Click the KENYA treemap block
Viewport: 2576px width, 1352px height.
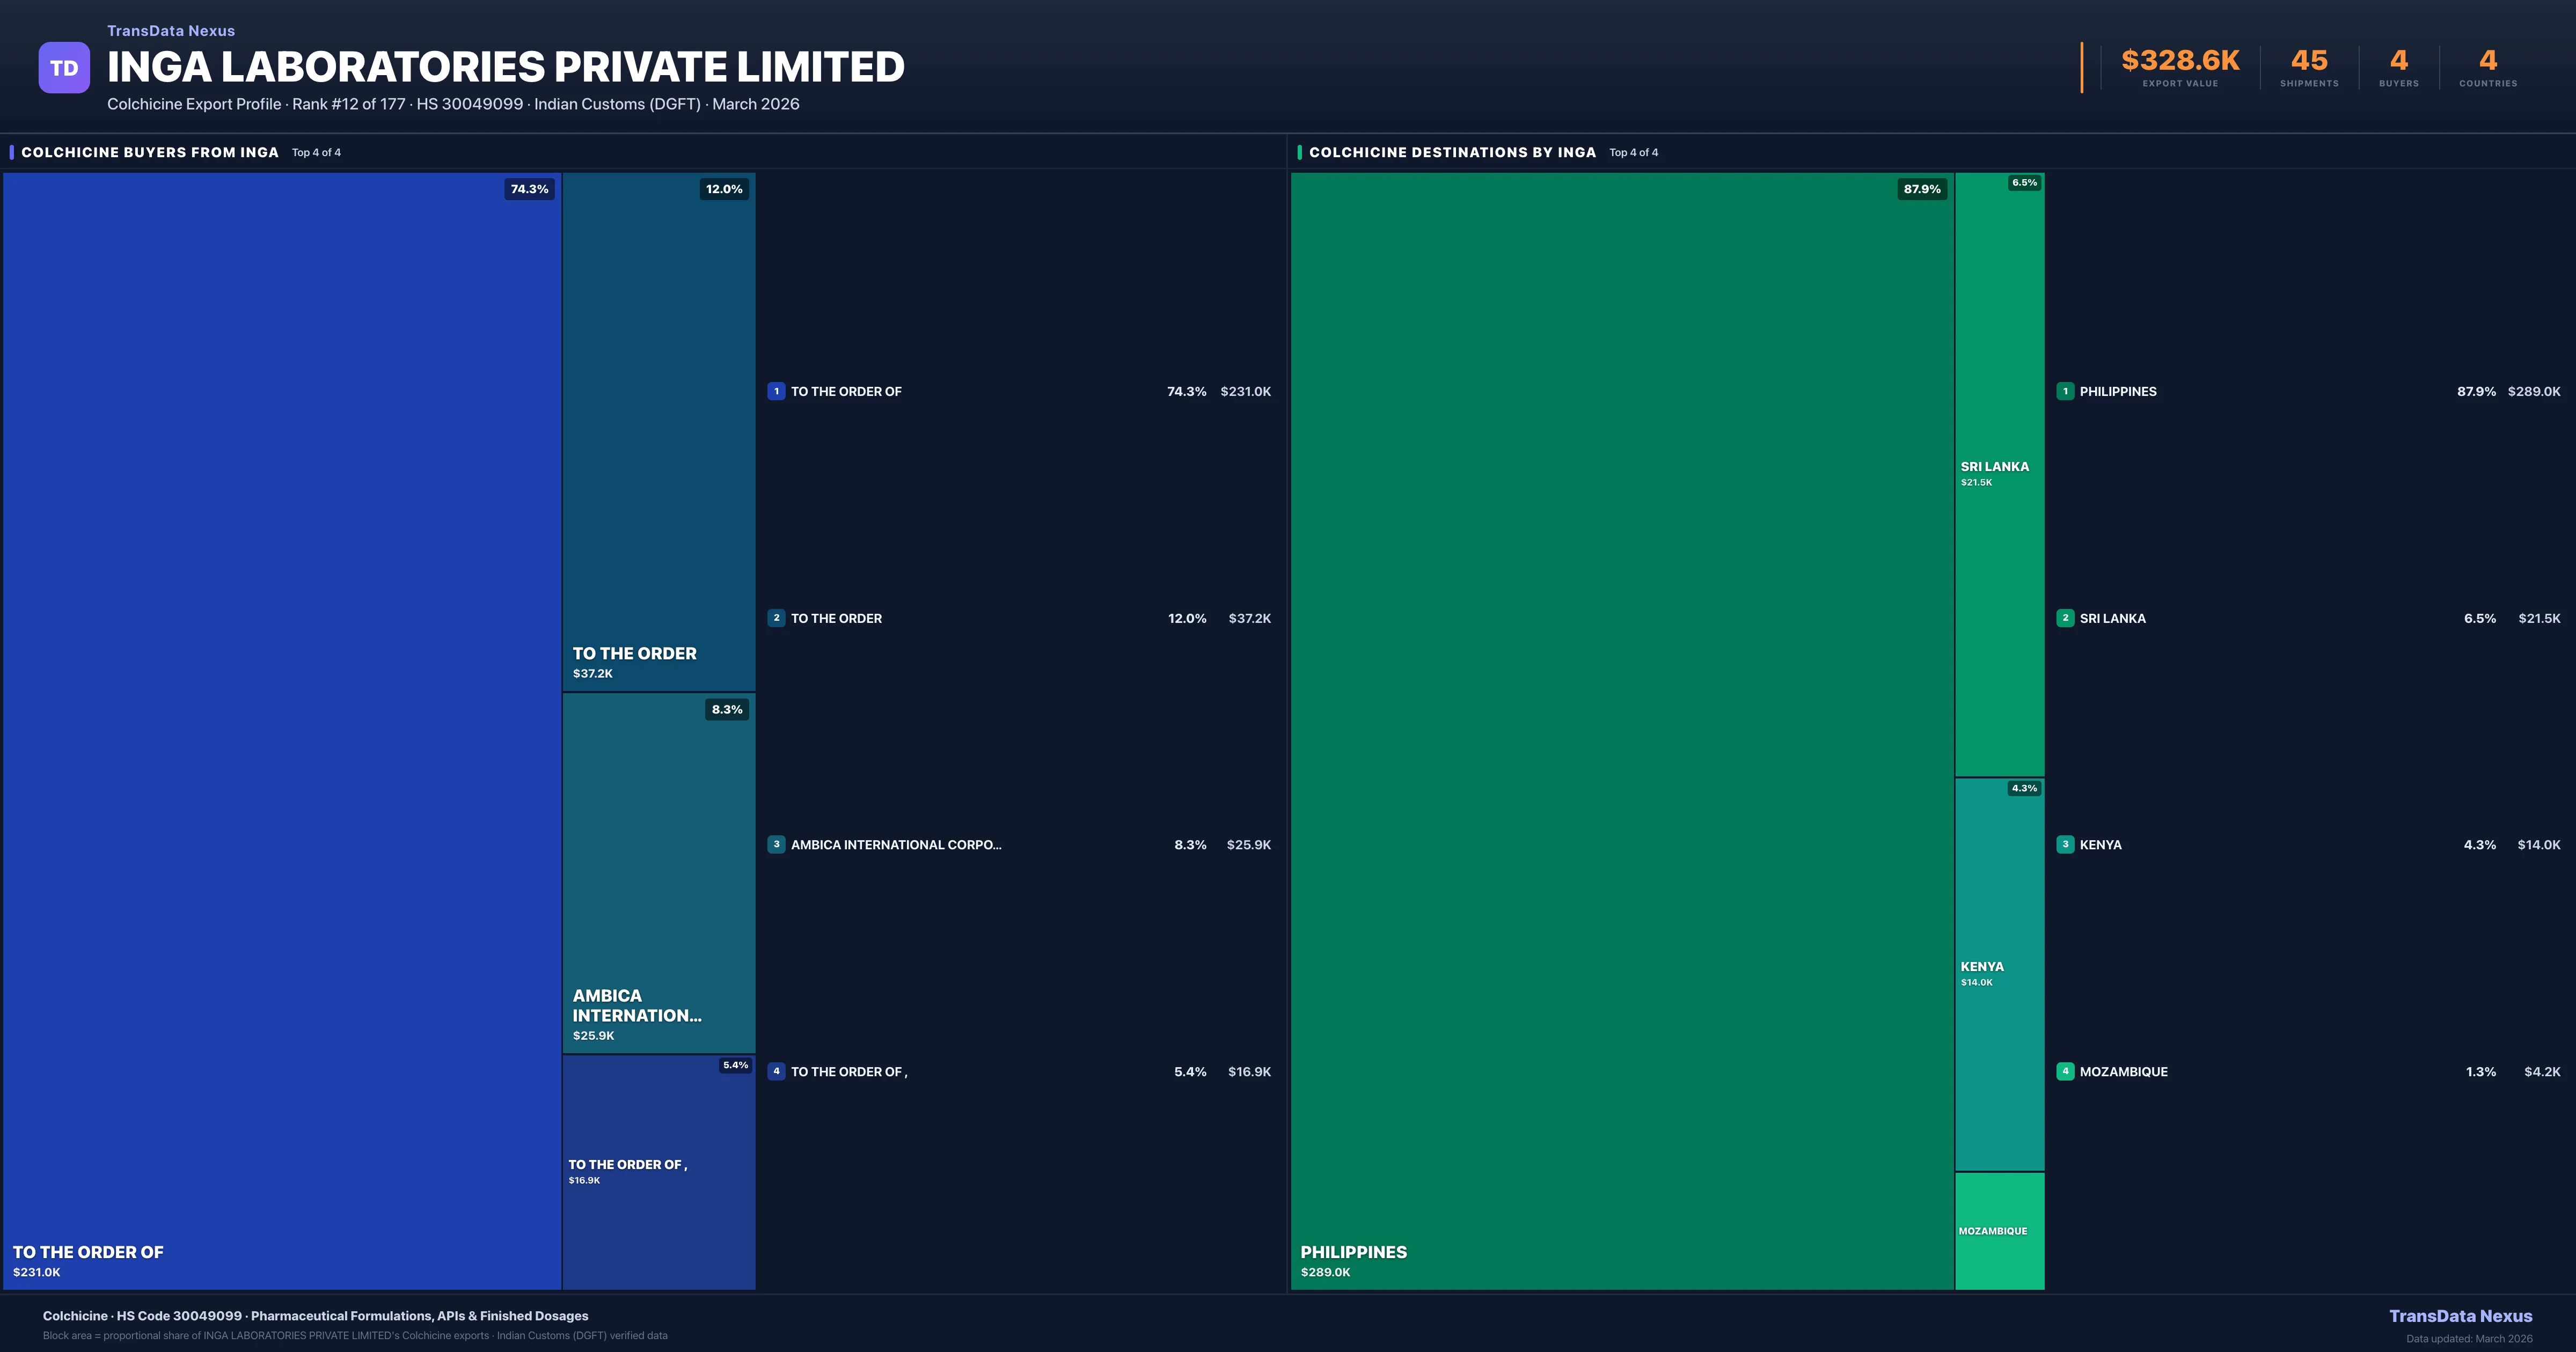pyautogui.click(x=1999, y=974)
